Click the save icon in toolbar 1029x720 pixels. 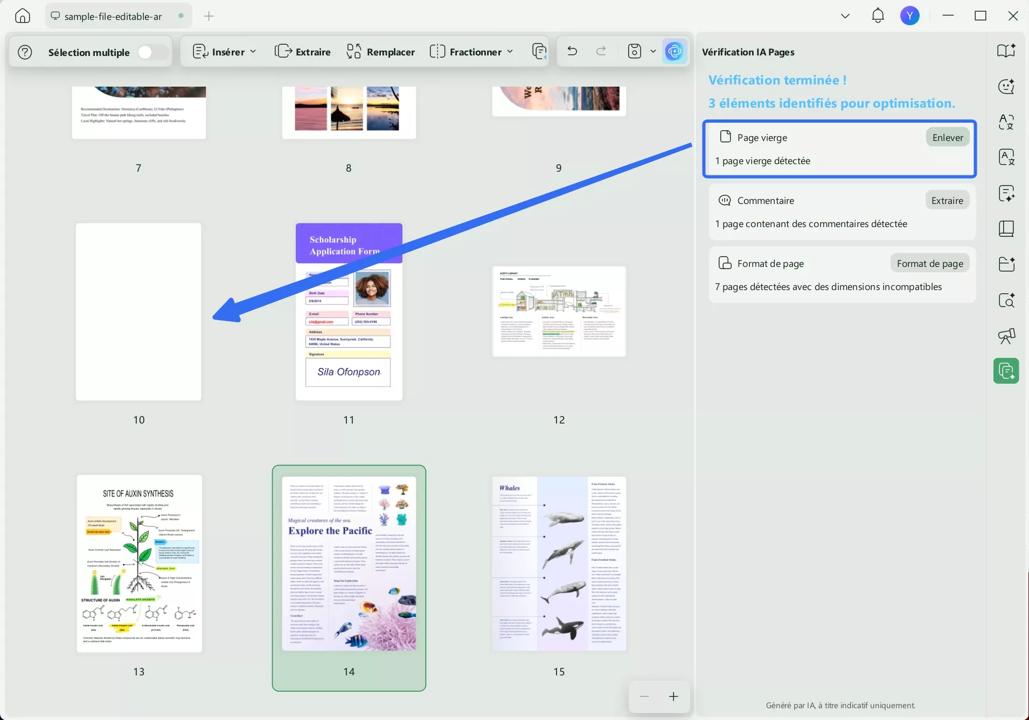coord(635,52)
